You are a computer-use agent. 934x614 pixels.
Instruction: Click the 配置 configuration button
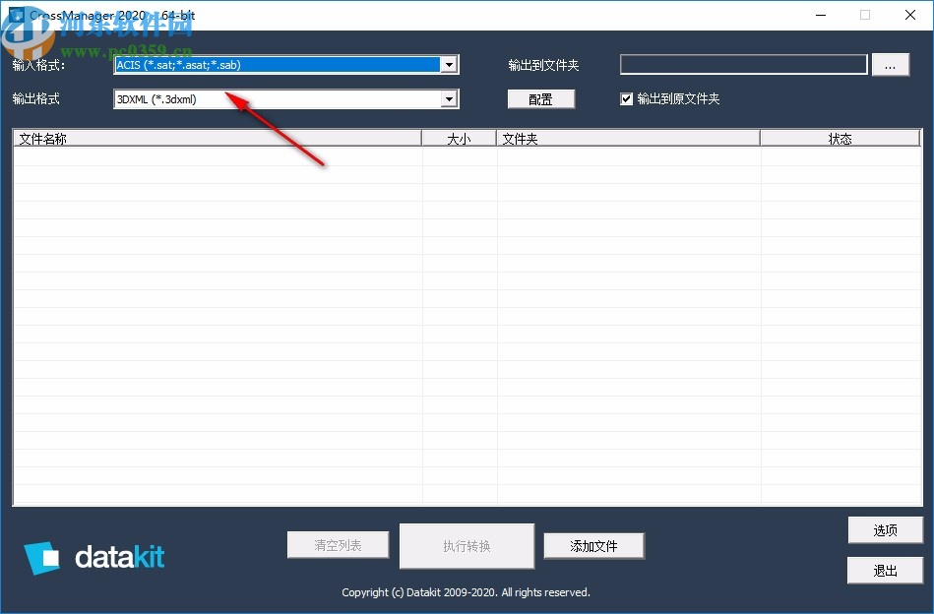pyautogui.click(x=541, y=98)
